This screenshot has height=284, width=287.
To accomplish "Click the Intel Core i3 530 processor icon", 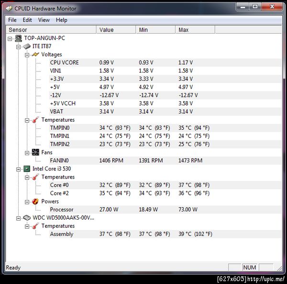I will [27, 169].
